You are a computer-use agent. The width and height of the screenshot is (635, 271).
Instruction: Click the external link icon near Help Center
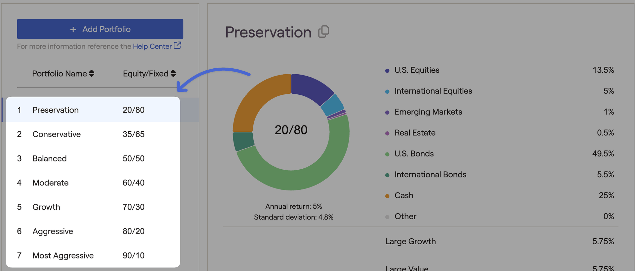point(177,46)
